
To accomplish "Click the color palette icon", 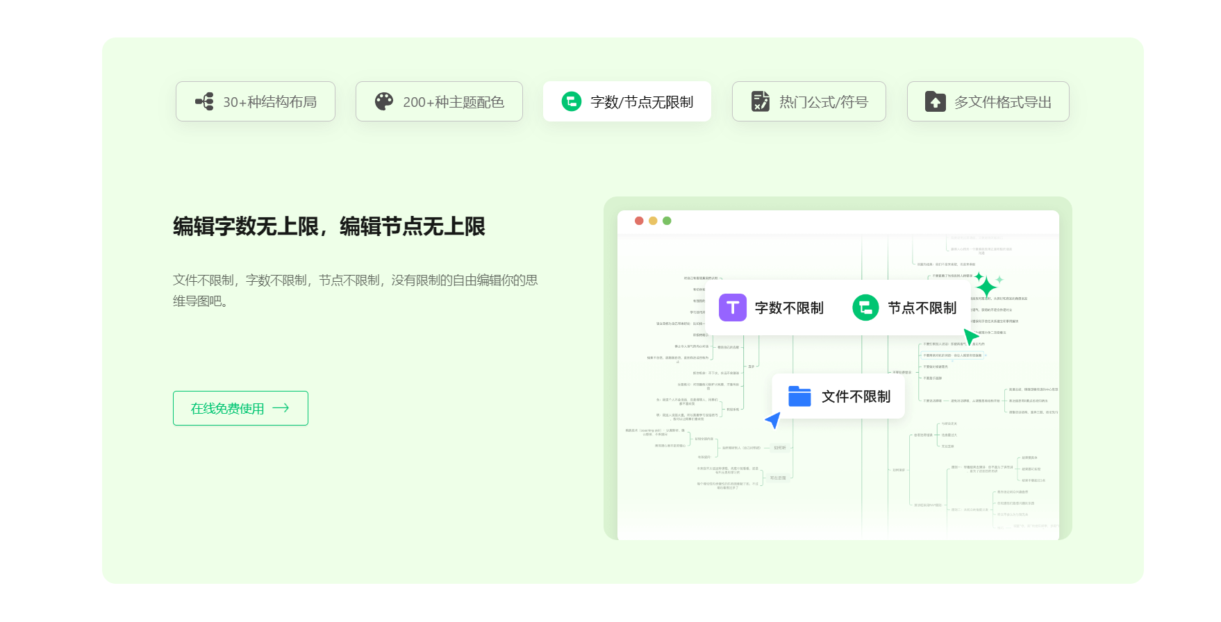I will click(x=384, y=102).
